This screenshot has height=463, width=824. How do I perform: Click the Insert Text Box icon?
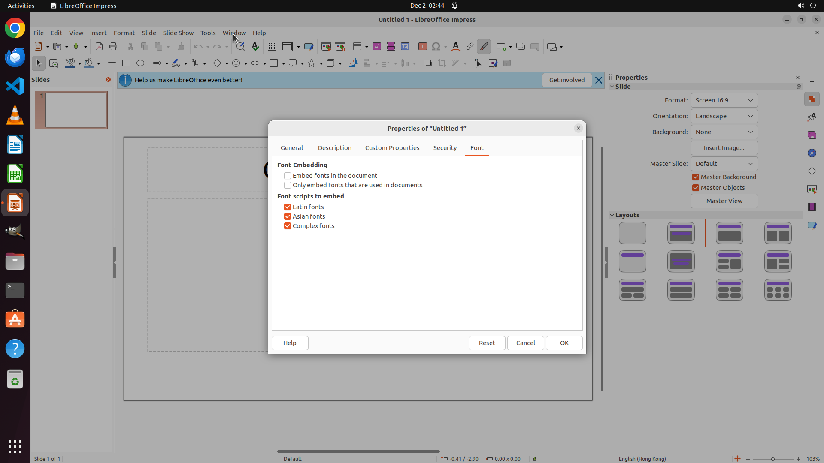[x=423, y=47]
